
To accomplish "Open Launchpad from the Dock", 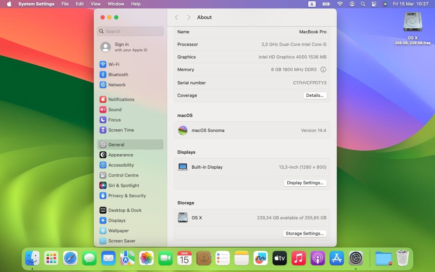I will tap(51, 258).
